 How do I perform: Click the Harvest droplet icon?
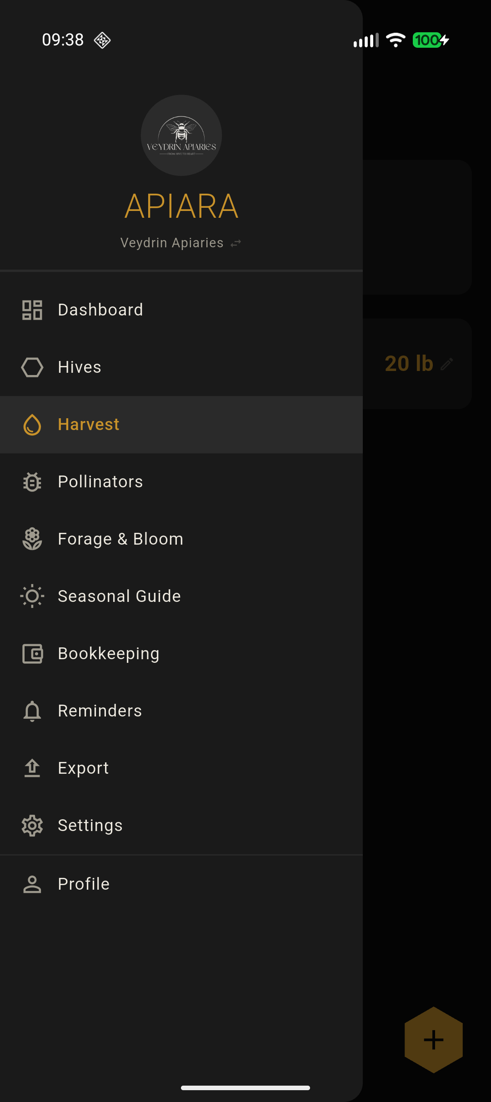pyautogui.click(x=32, y=425)
